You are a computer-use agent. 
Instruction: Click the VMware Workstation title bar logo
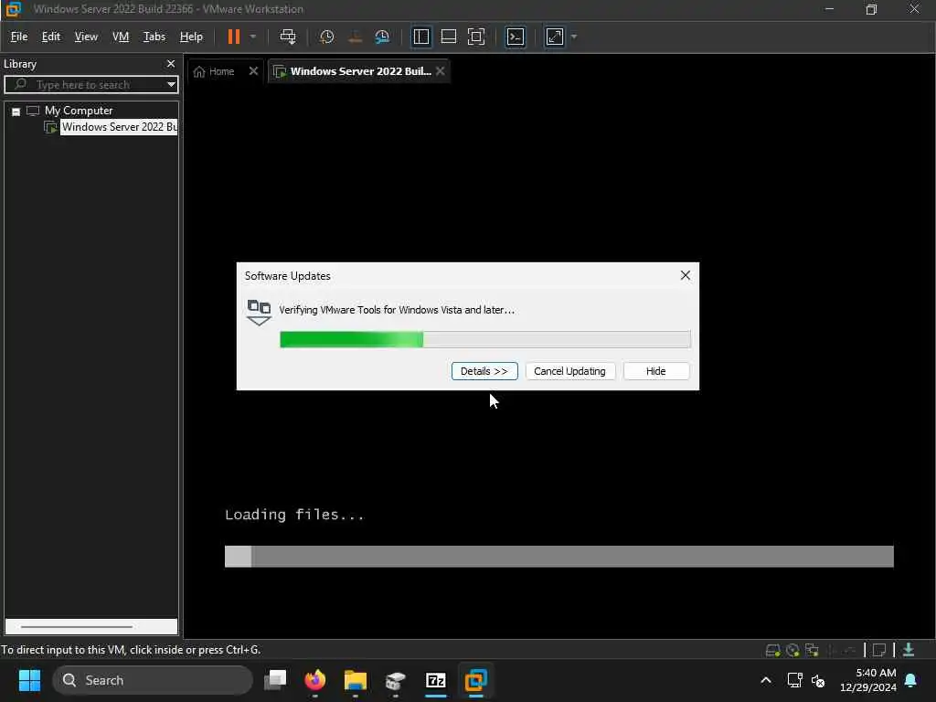tap(13, 9)
